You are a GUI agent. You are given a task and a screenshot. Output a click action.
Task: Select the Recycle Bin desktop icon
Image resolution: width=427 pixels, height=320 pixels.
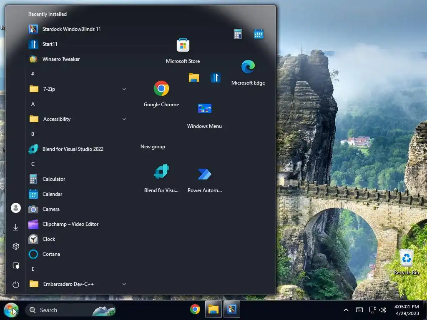click(x=406, y=262)
